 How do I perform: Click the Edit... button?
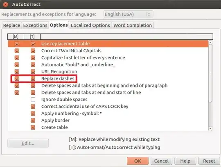coord(28,143)
